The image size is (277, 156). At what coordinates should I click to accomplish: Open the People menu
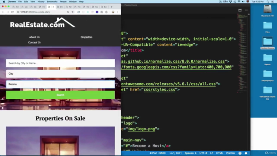[x=63, y=2]
